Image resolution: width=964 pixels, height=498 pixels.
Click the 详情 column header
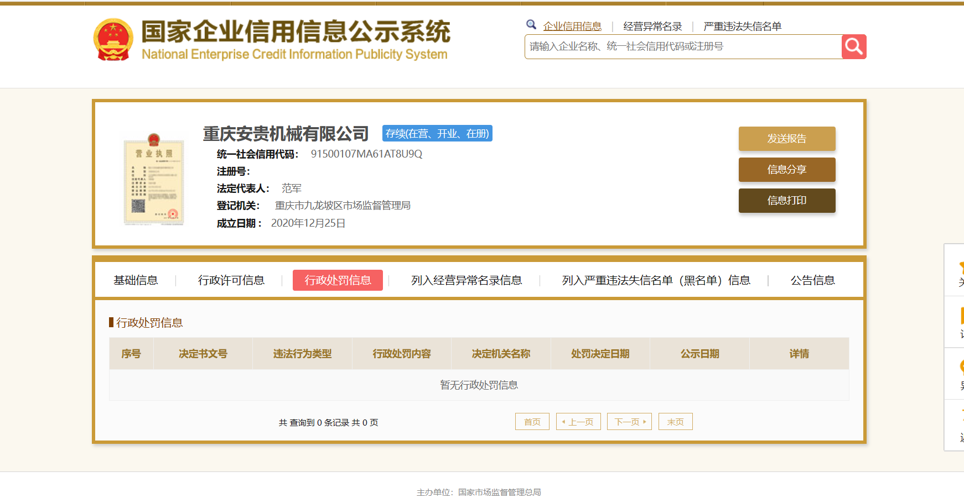[x=799, y=354]
